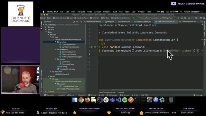
Task: Open the Services tool window
Action: coord(125,95)
